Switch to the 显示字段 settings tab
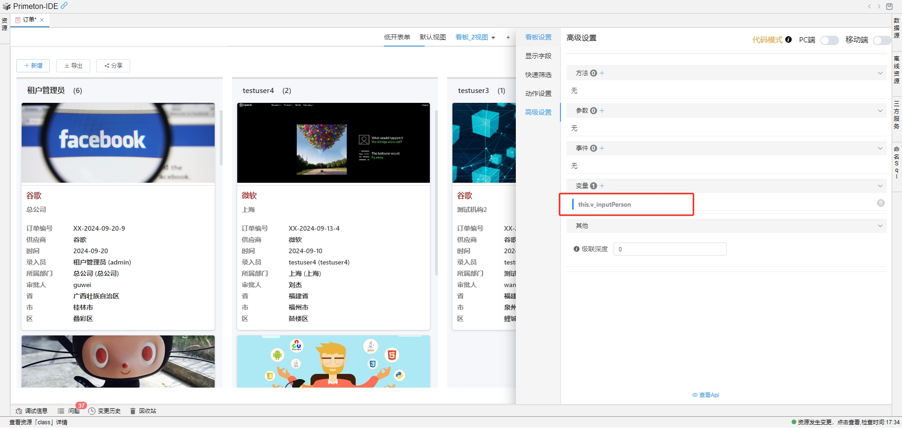The image size is (902, 428). (538, 56)
